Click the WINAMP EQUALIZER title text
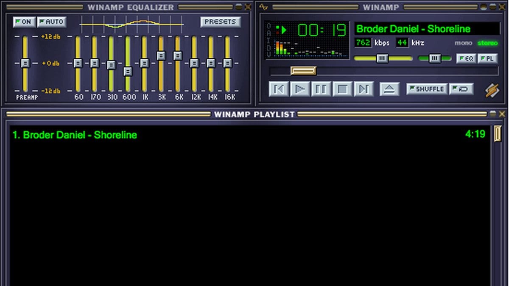Viewport: 509px width, 286px height. [x=131, y=8]
